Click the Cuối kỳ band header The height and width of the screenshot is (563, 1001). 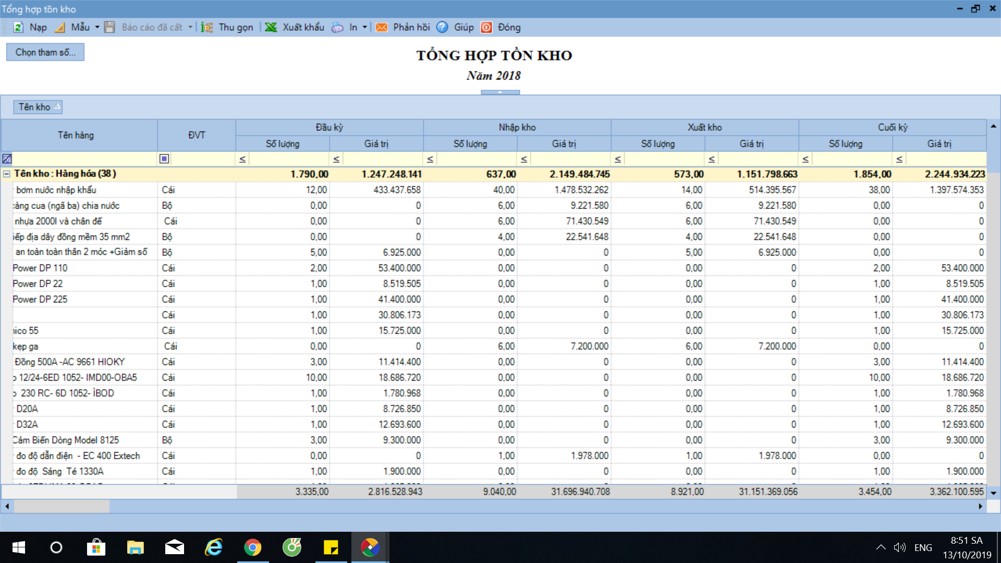[x=893, y=127]
